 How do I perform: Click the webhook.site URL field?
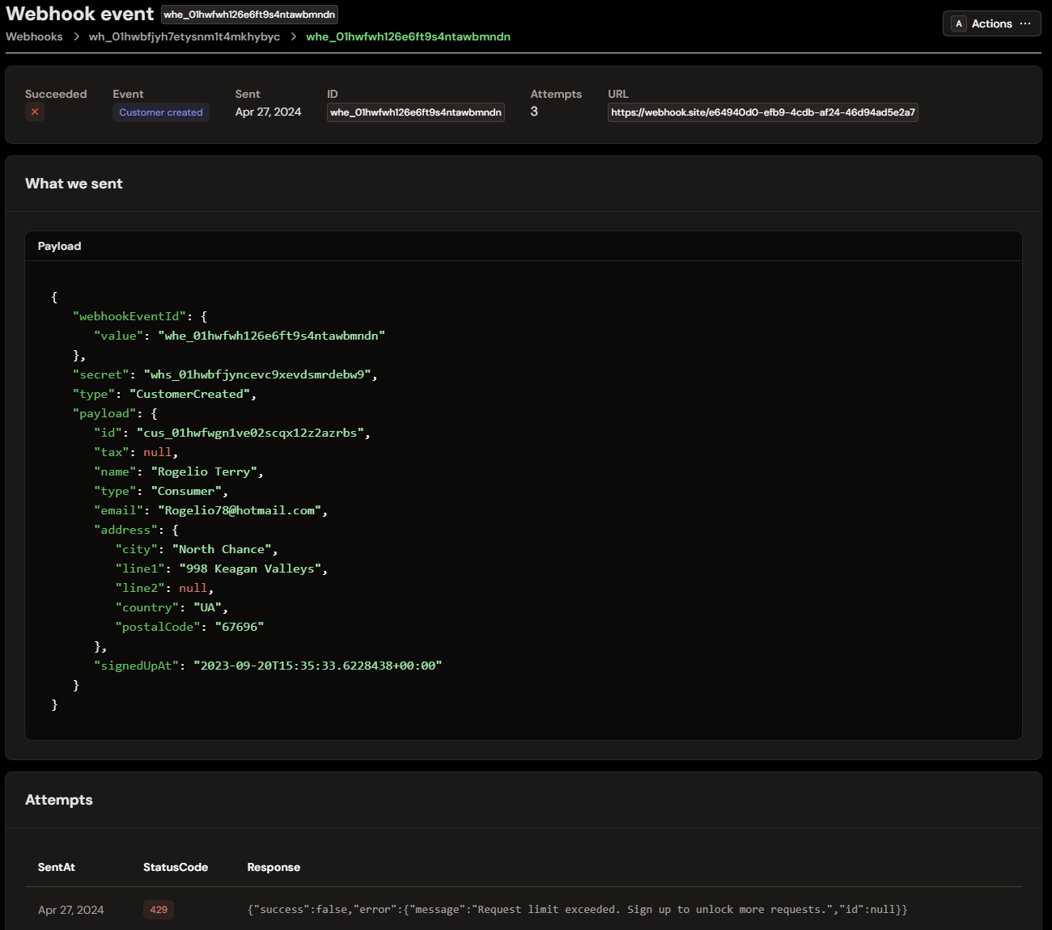[763, 112]
